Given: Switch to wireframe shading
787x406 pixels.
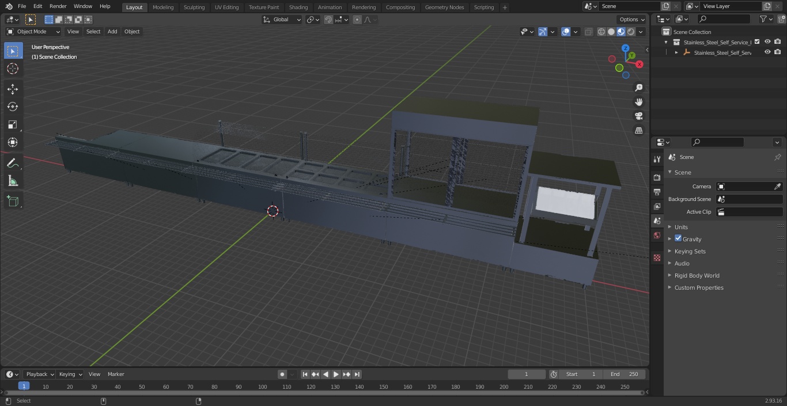Looking at the screenshot, I should point(601,32).
